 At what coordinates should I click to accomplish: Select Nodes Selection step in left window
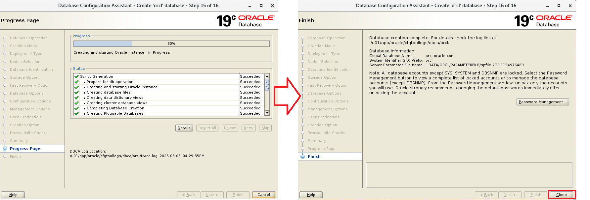25,62
